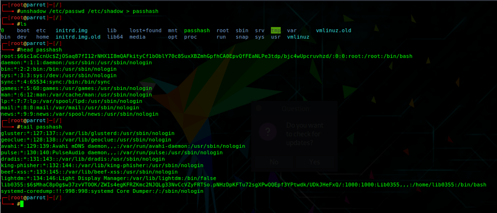497x213 pixels.
Task: Click the 'head passhash' command
Action: click(x=41, y=50)
